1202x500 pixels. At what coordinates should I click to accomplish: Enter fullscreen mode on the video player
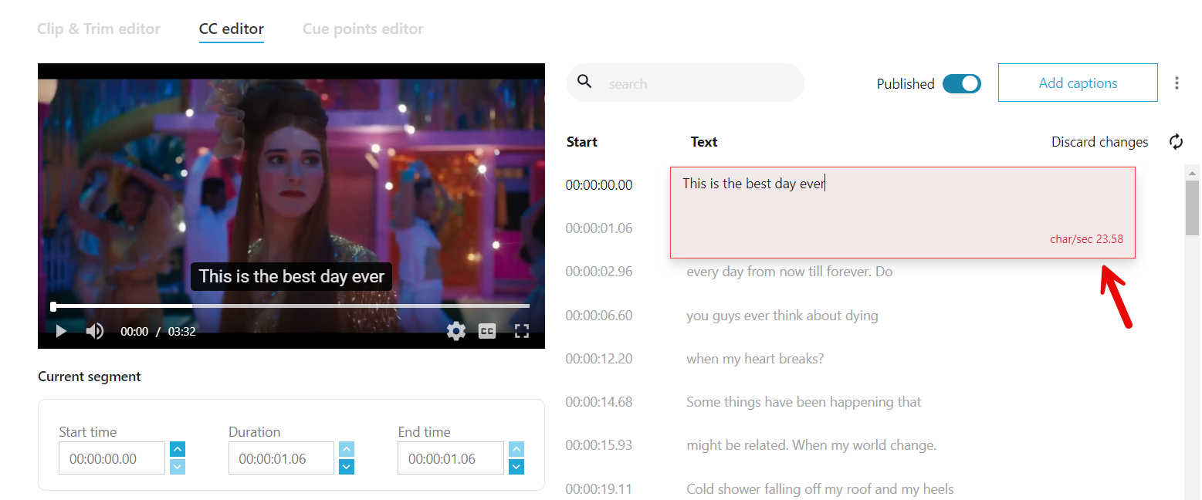(521, 330)
